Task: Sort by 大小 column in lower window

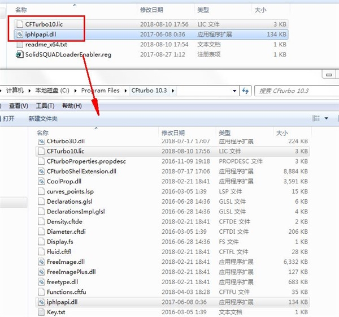Action: tap(282, 132)
